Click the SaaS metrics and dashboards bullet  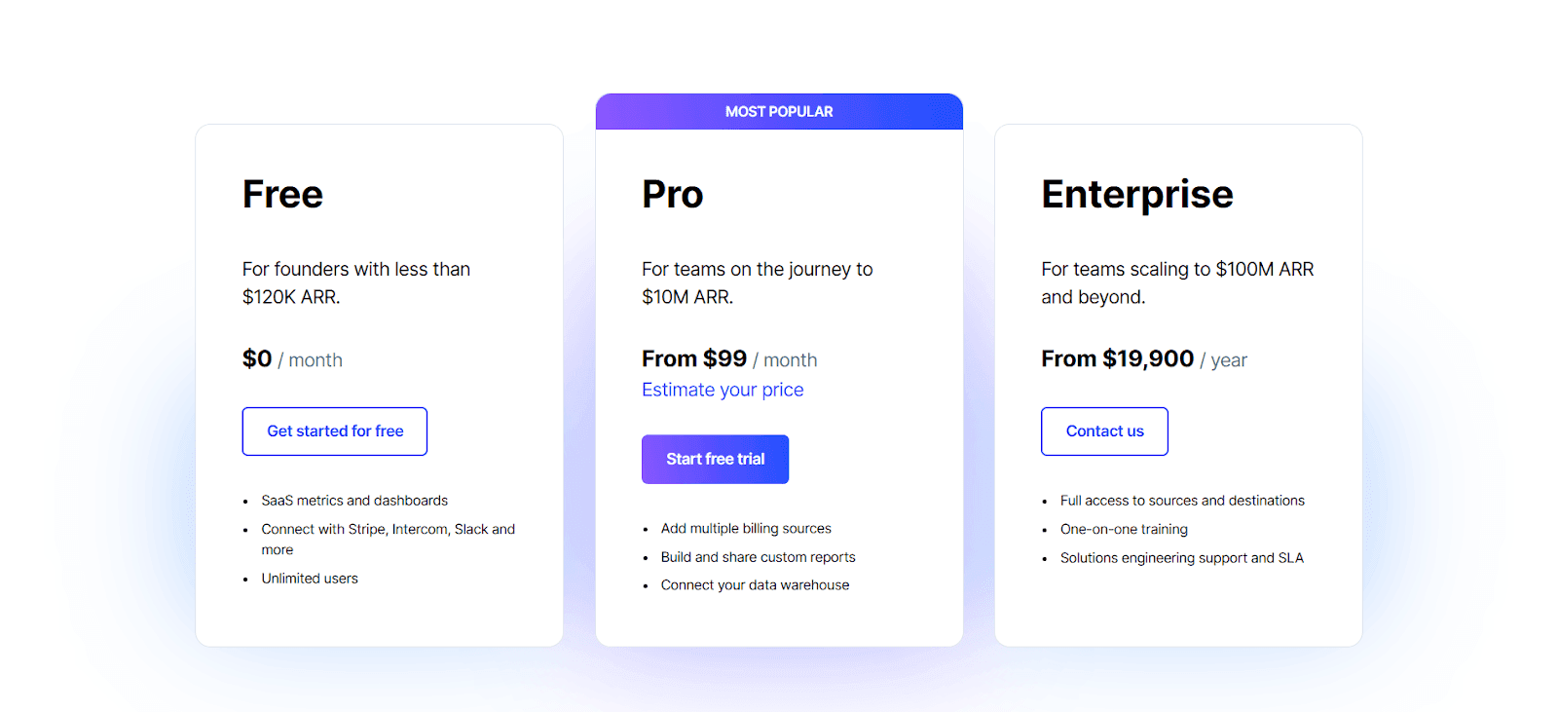click(x=354, y=500)
